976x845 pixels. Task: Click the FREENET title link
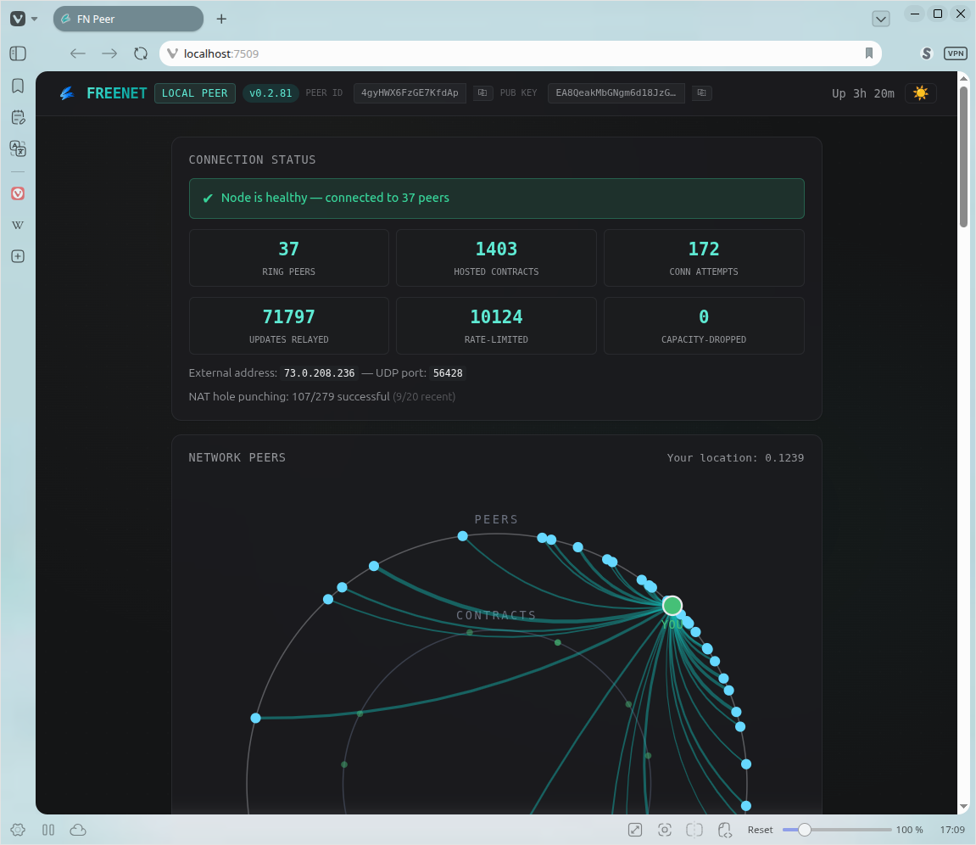coord(116,93)
